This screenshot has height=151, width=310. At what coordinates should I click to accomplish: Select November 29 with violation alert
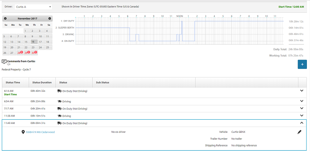click(x=27, y=53)
